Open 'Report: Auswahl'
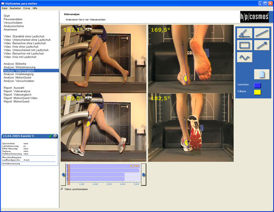 14,88
